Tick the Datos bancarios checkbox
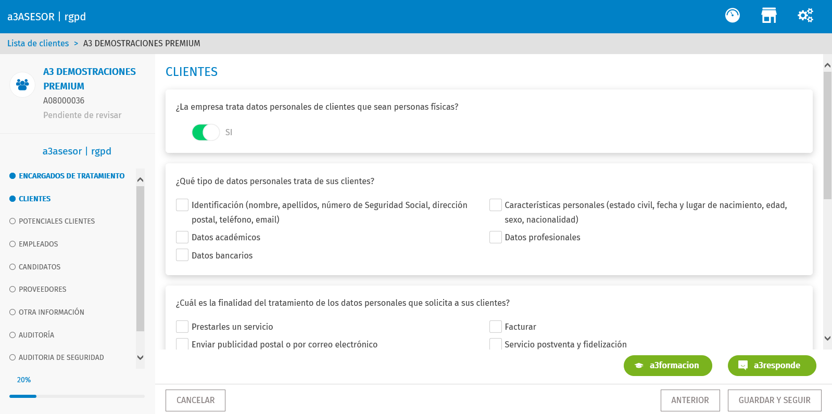 182,255
